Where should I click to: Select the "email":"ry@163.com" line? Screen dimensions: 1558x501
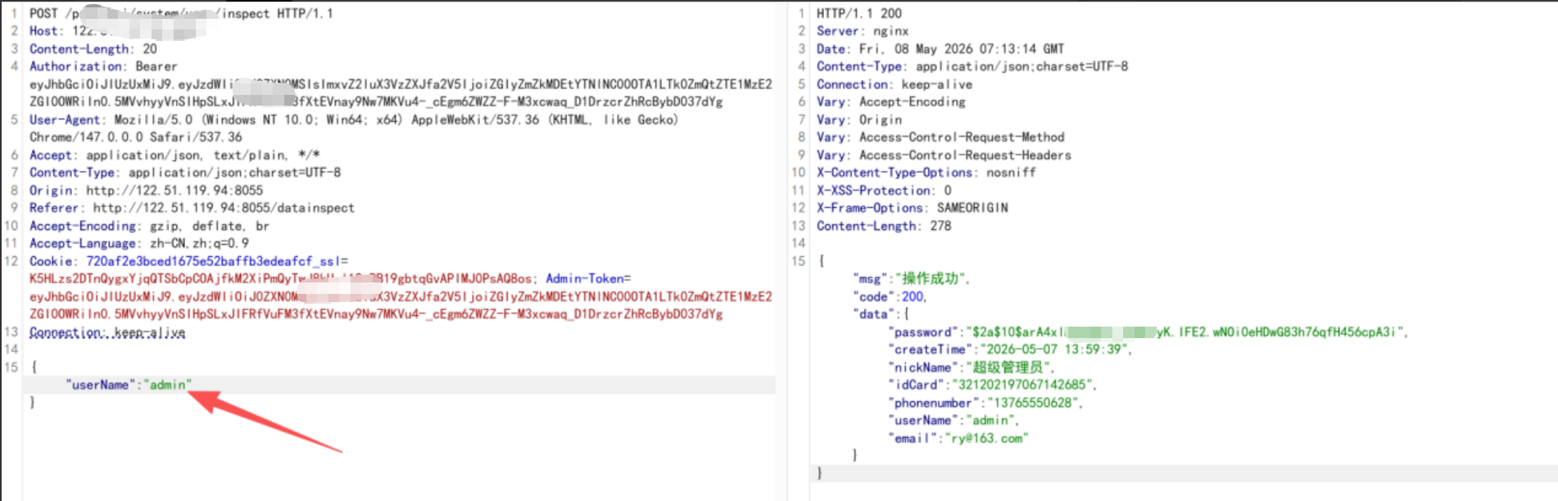pyautogui.click(x=958, y=439)
